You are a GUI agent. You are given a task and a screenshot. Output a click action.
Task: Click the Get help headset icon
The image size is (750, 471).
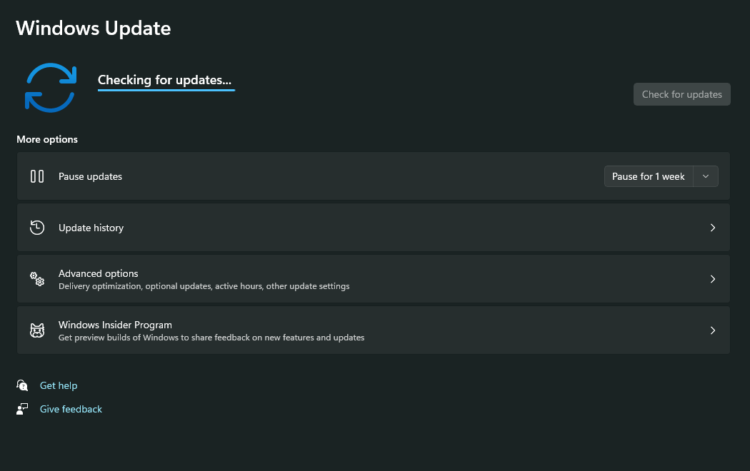coord(22,385)
